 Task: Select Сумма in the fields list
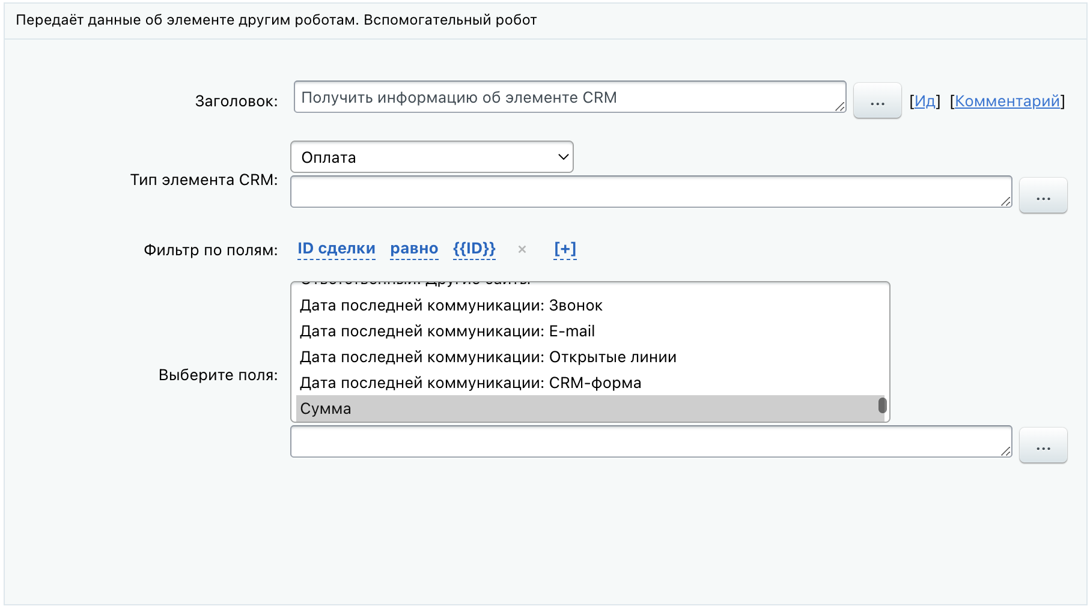(325, 408)
